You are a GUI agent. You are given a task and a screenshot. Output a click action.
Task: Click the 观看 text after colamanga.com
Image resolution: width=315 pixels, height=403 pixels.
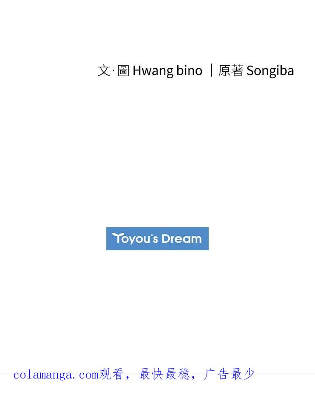pyautogui.click(x=112, y=375)
